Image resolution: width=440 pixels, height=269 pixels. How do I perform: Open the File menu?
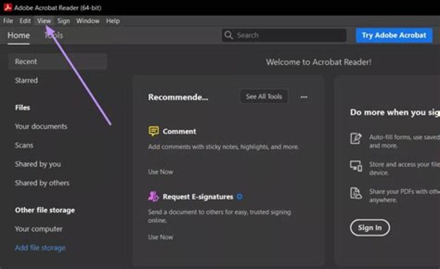(8, 21)
